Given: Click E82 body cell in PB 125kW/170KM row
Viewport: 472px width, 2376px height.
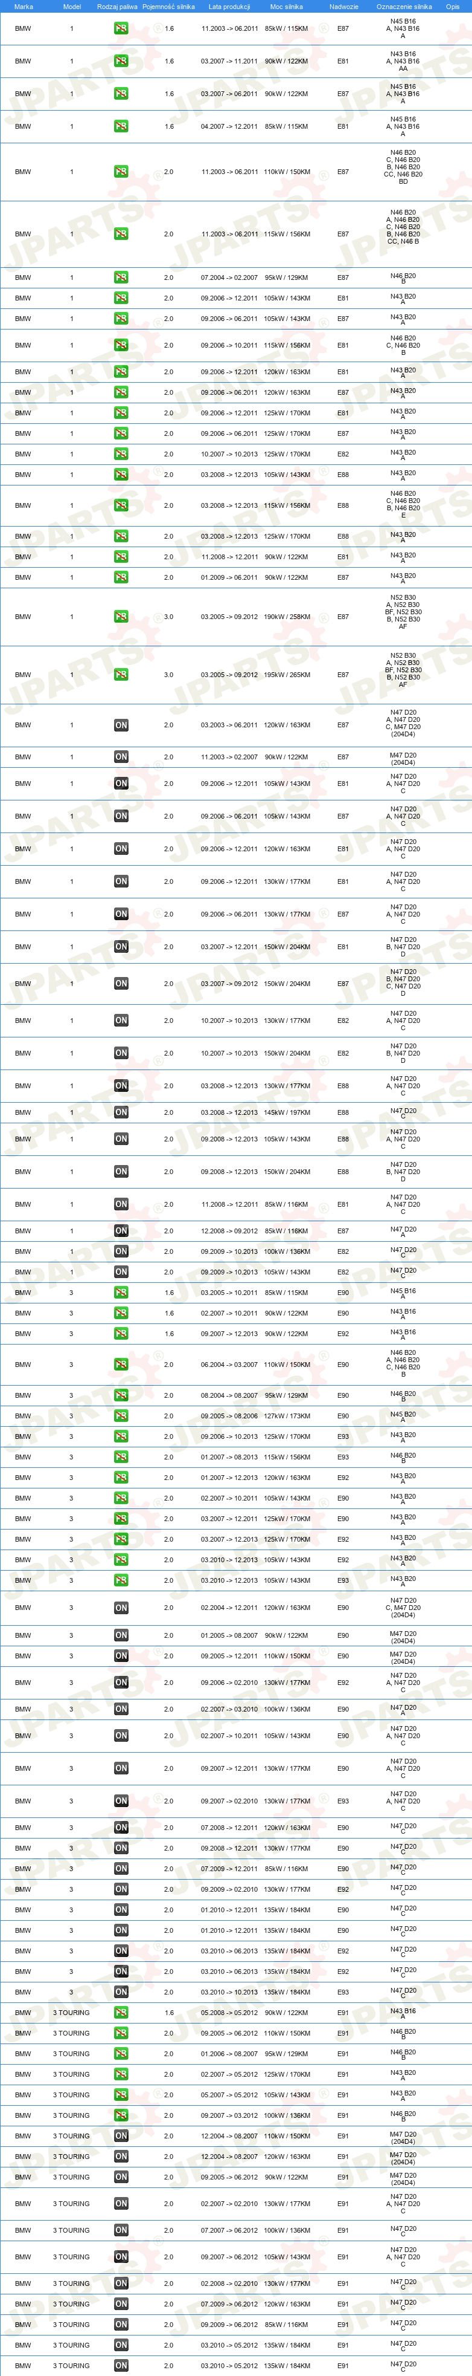Looking at the screenshot, I should point(343,454).
